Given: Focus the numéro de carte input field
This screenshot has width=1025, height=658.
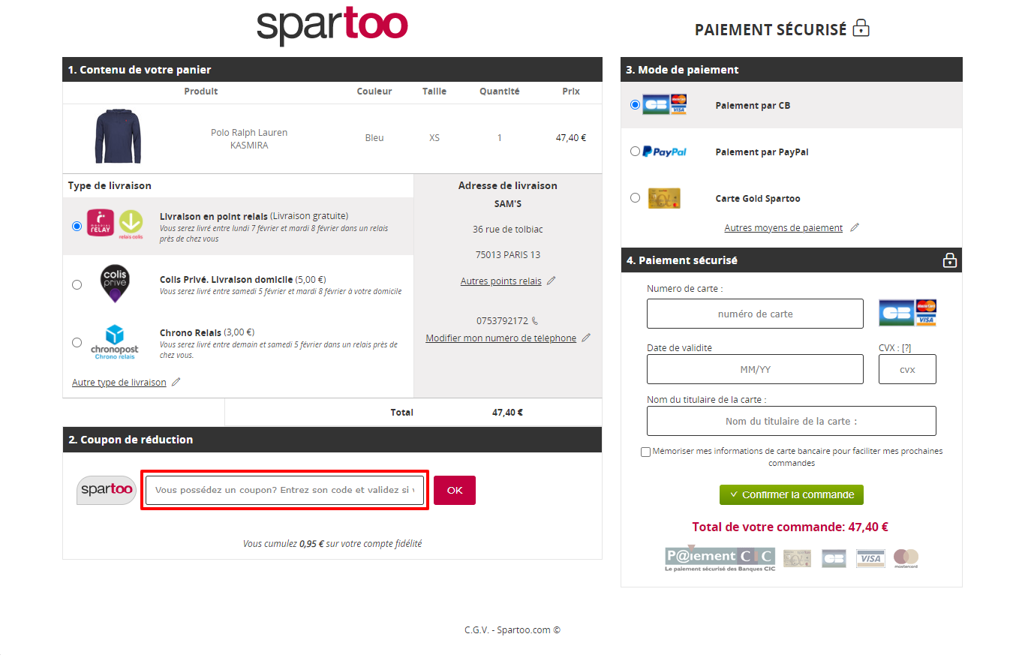Looking at the screenshot, I should tap(755, 314).
